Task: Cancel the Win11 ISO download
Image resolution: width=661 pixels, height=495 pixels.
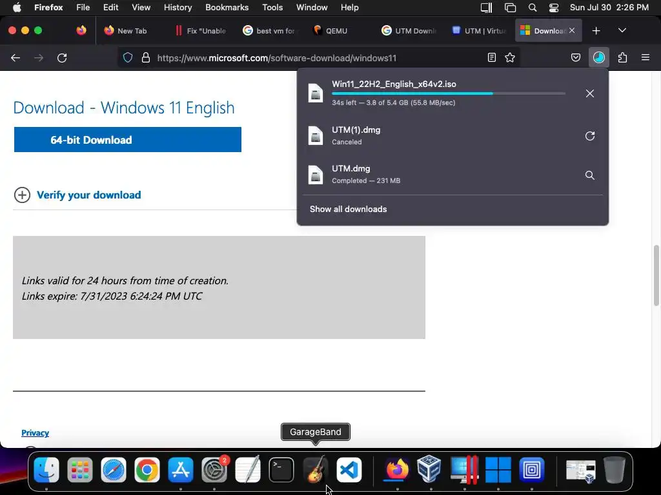Action: click(x=590, y=93)
